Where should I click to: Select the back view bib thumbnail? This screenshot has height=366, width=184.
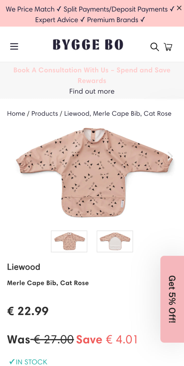(115, 241)
